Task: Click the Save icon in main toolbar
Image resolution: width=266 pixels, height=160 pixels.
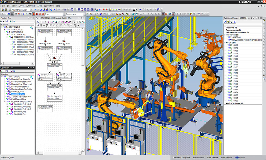Action: [x=6, y=10]
